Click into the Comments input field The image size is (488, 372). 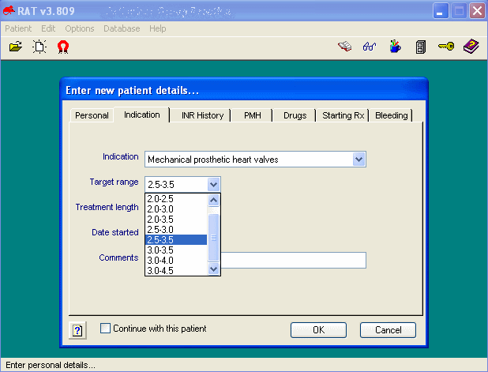click(294, 261)
